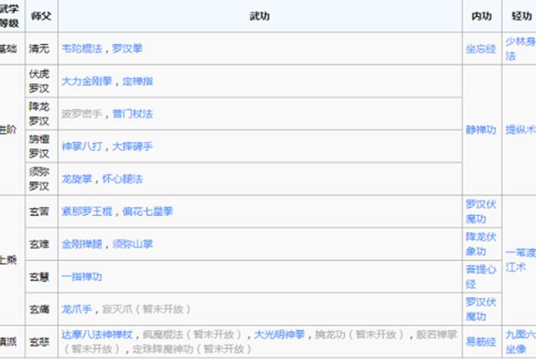Click the 龙爪手 link
This screenshot has height=359, width=536.
[77, 309]
